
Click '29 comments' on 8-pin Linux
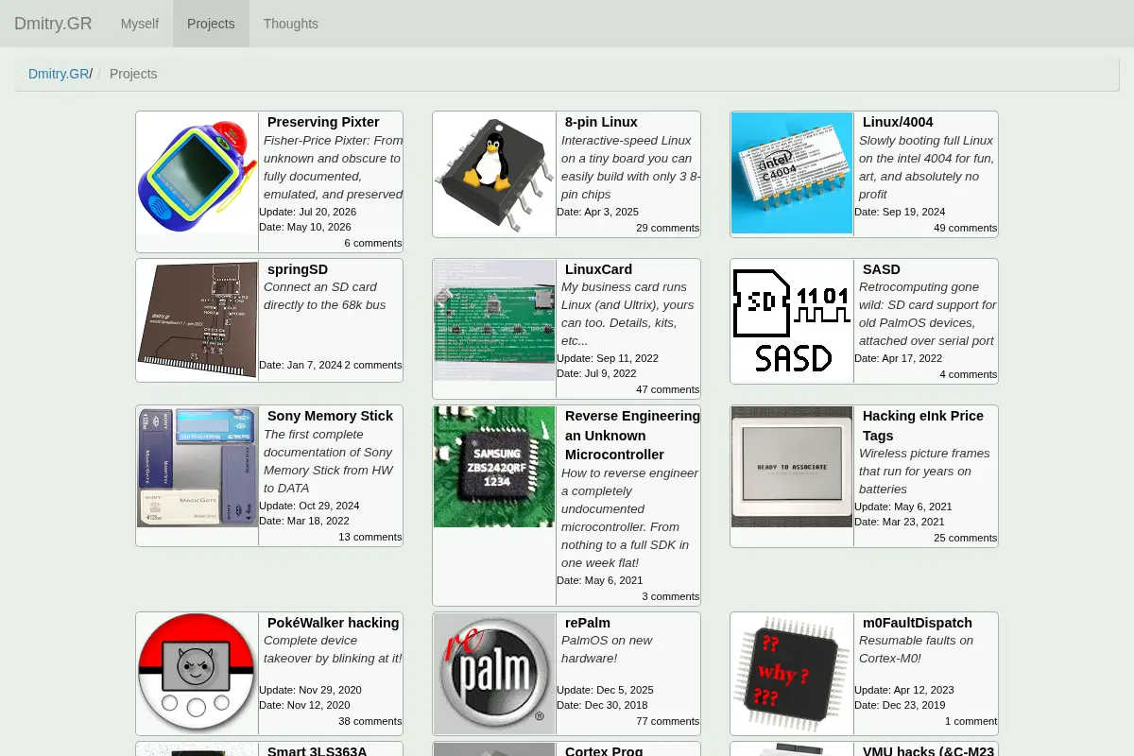pos(668,228)
